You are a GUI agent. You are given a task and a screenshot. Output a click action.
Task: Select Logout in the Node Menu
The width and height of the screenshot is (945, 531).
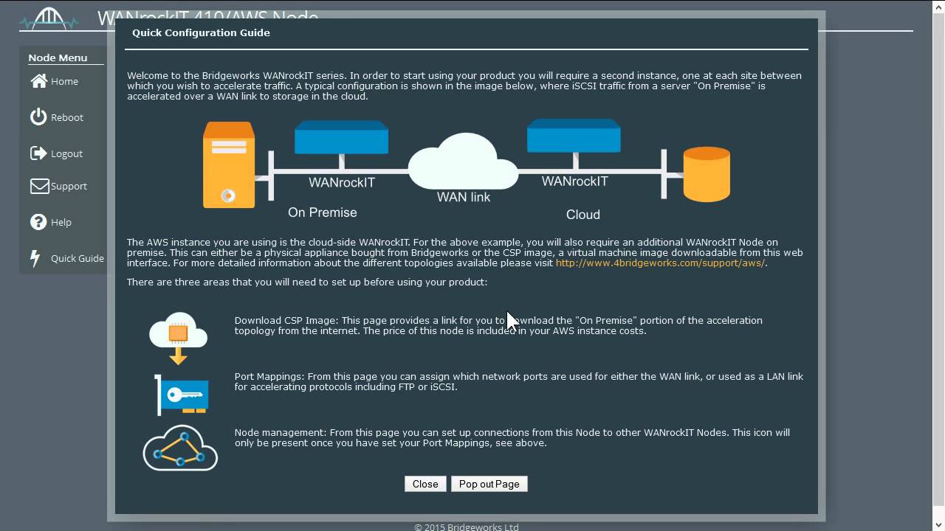tap(66, 153)
